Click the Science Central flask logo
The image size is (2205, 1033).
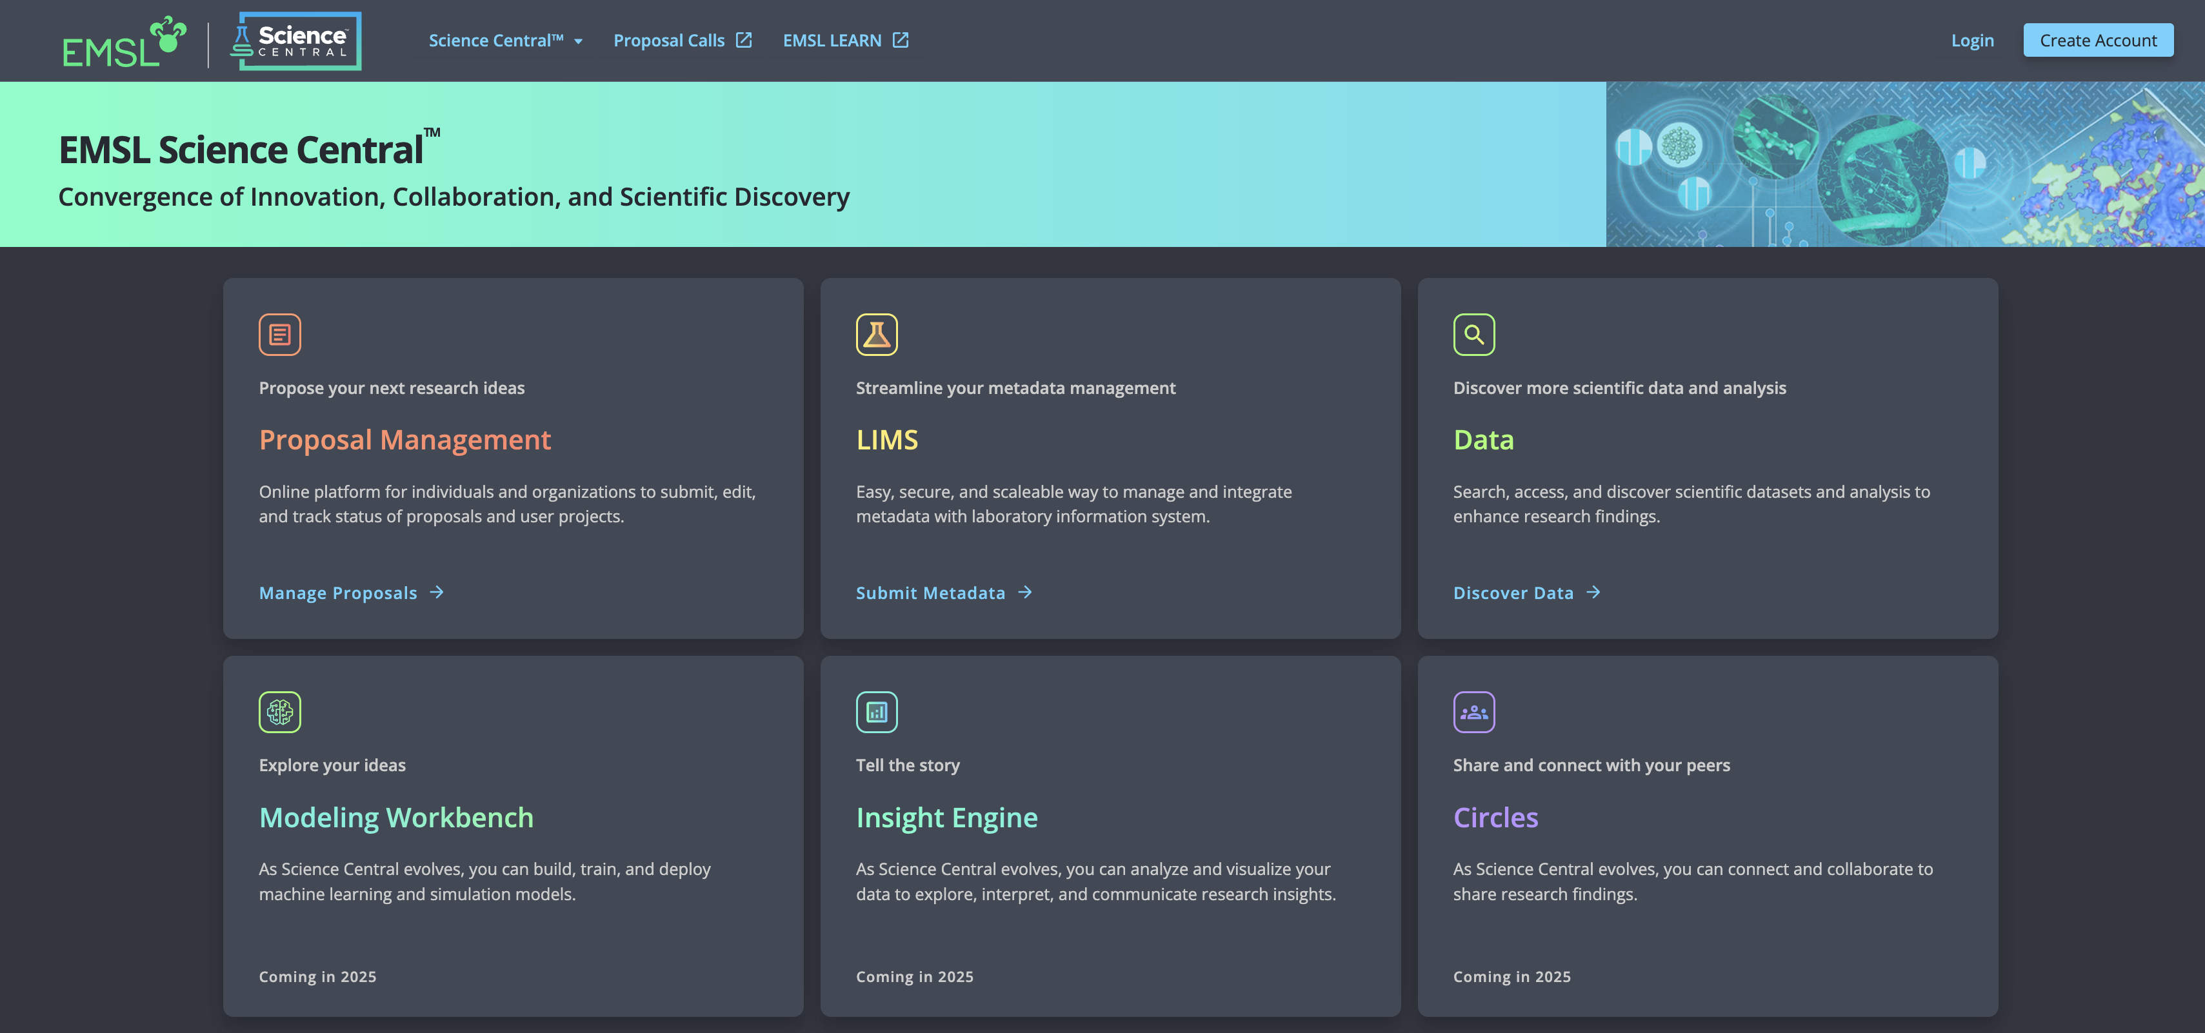pos(295,41)
